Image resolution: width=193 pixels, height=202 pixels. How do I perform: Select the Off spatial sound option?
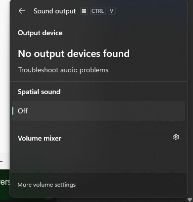click(98, 111)
